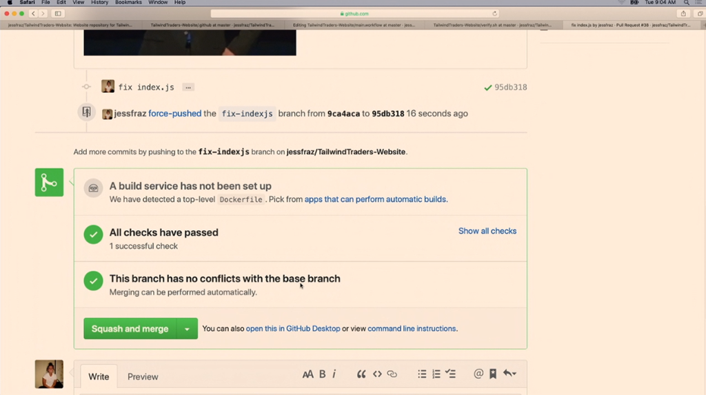The height and width of the screenshot is (395, 706).
Task: View command line instructions
Action: [x=412, y=329]
